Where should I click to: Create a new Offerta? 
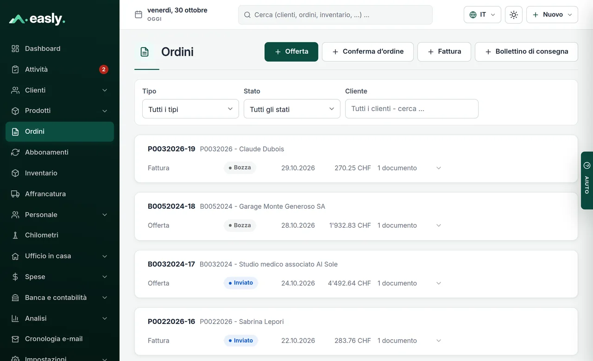(x=291, y=52)
